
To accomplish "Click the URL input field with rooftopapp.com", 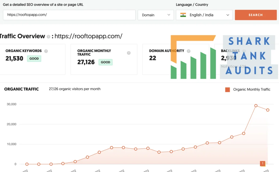I will 69,15.
